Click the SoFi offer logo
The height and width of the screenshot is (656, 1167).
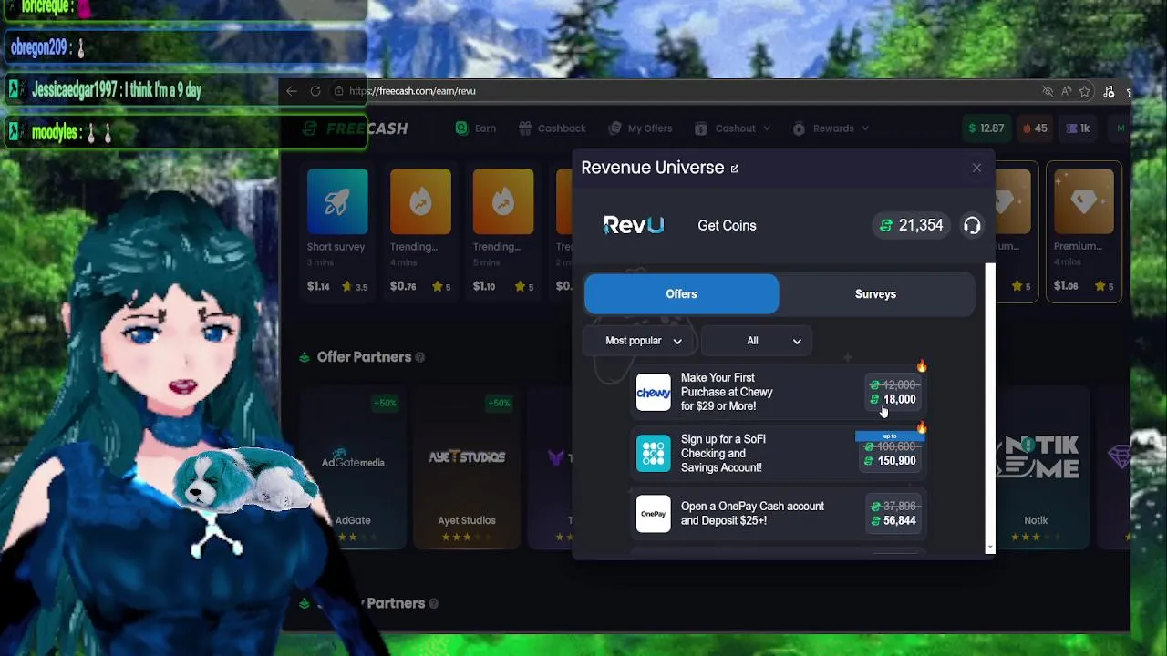[x=653, y=454]
